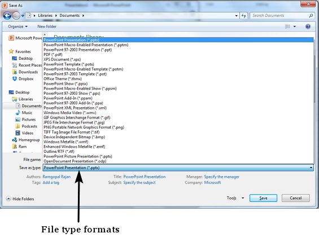Choose Office Theme (*.thmx)

click(x=178, y=79)
